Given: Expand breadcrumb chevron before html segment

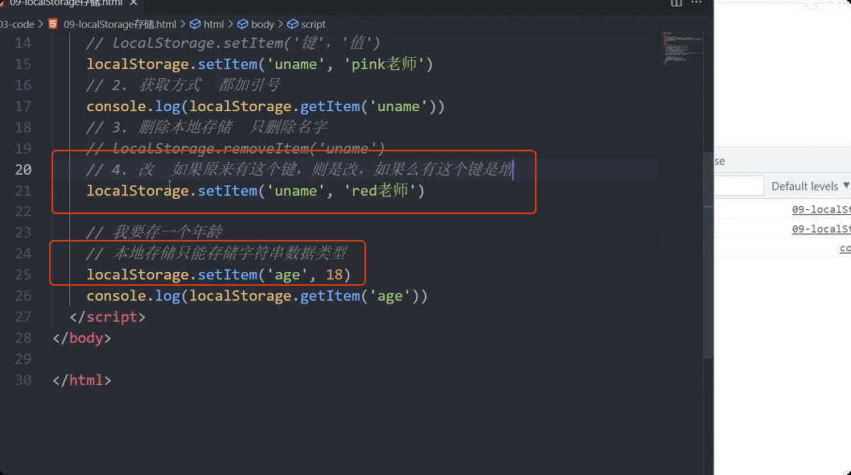Looking at the screenshot, I should [x=183, y=24].
